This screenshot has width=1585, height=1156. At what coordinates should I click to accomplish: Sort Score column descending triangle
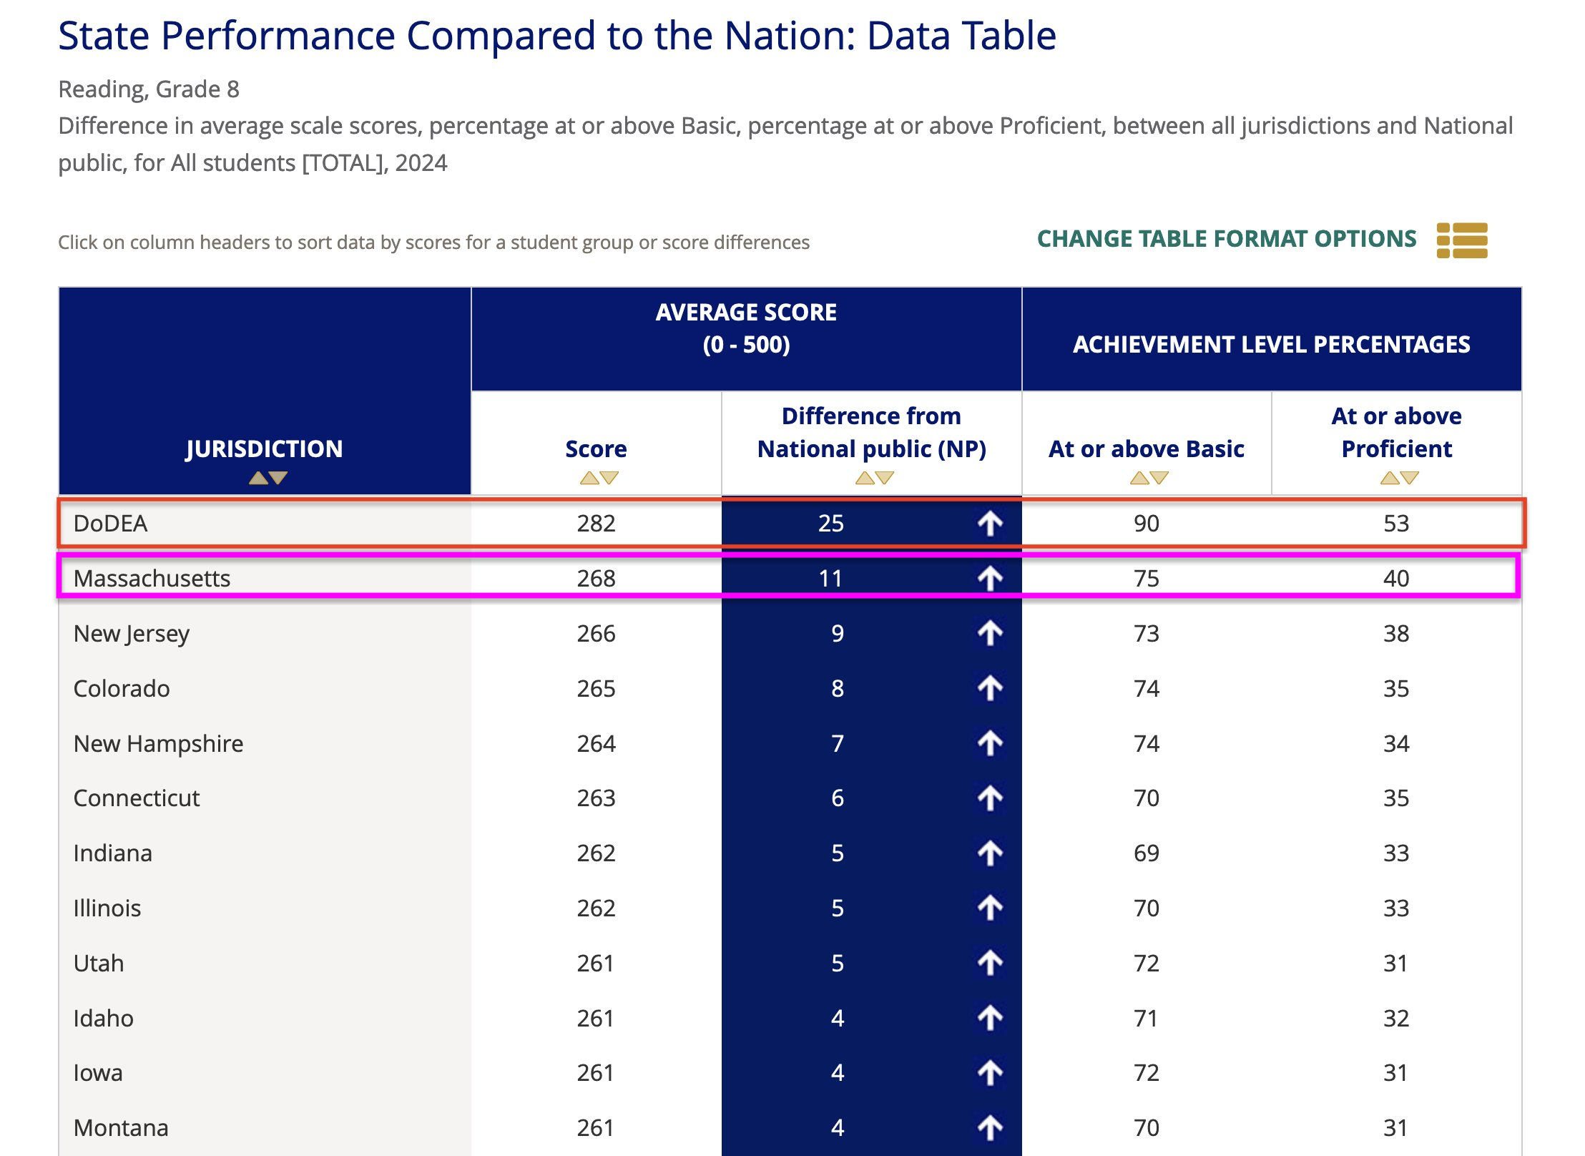(609, 478)
